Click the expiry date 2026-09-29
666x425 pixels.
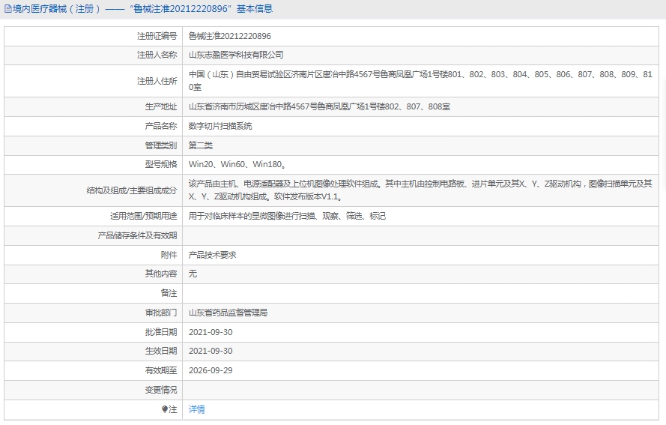point(211,370)
